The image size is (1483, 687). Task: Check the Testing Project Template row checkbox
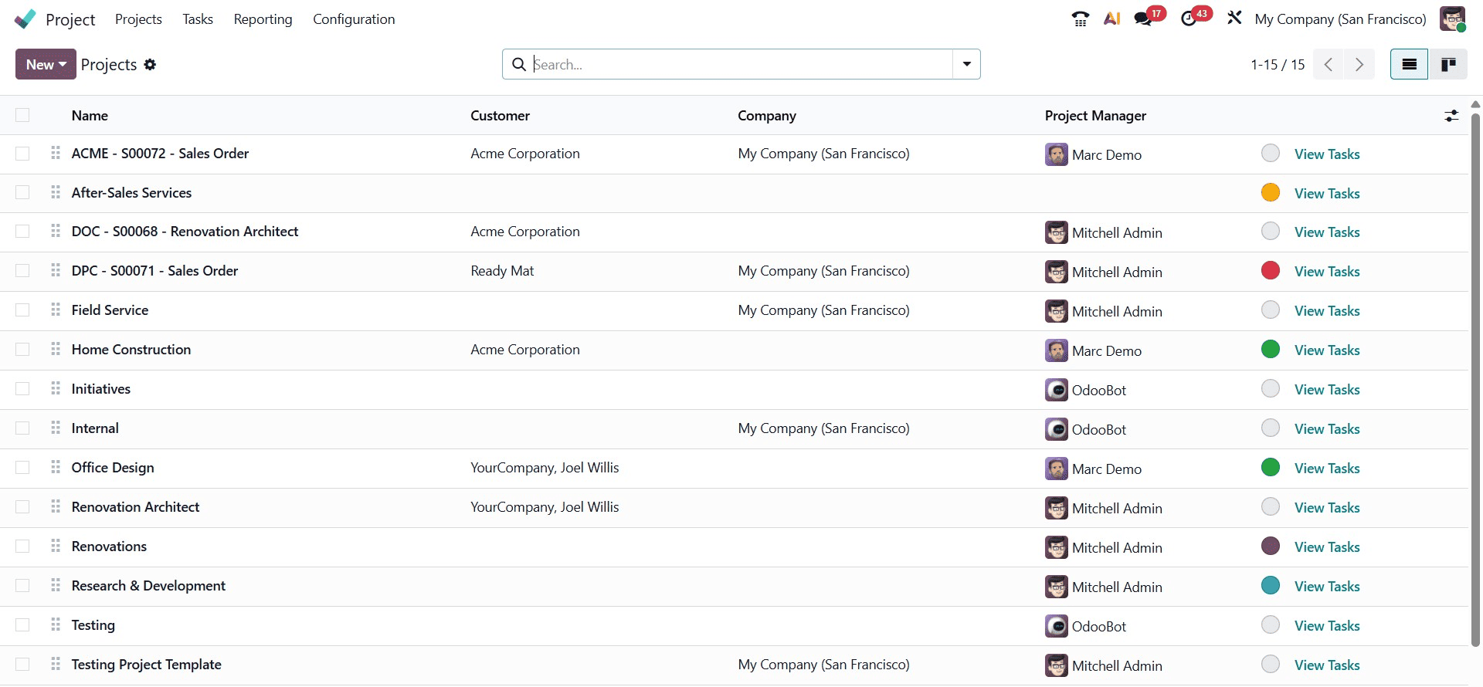22,665
